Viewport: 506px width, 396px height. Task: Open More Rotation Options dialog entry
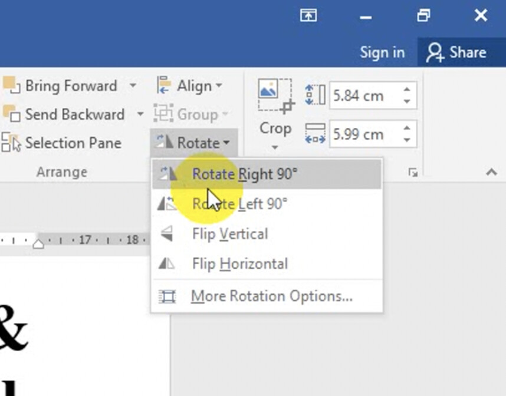(x=267, y=296)
